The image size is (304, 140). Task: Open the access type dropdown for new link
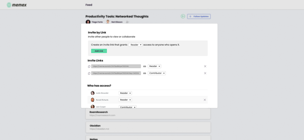[x=135, y=45]
